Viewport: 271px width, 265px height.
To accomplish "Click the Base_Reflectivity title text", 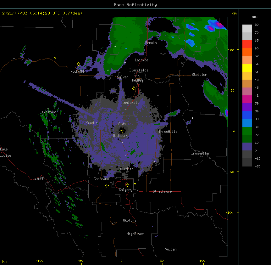I will point(135,5).
